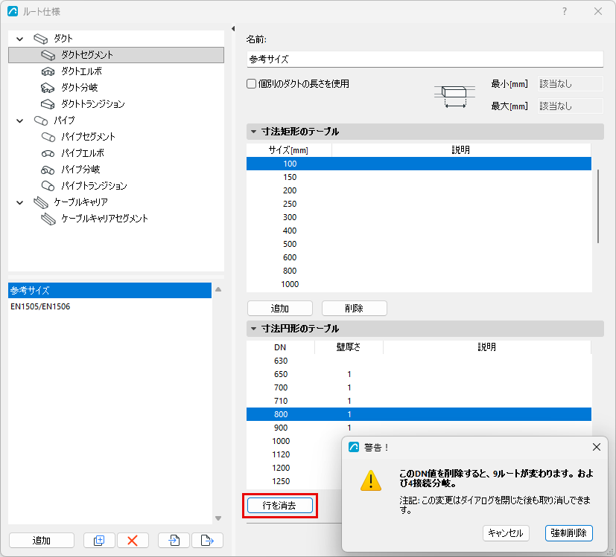
Task: Close the 警告 dialog
Action: 597,447
